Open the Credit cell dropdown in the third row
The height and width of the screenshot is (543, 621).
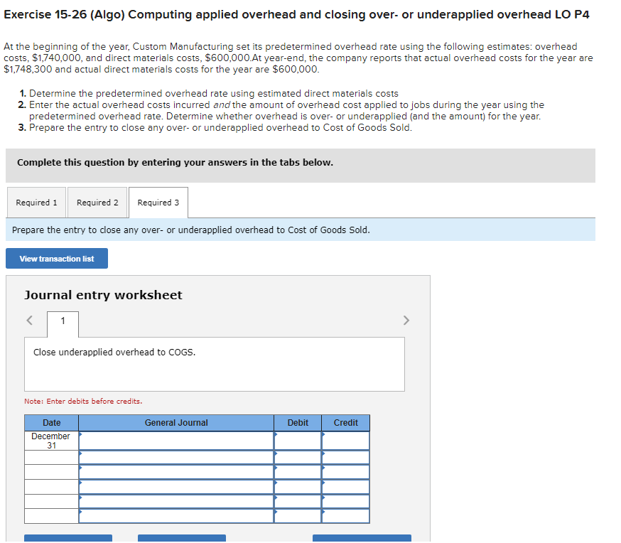324,468
